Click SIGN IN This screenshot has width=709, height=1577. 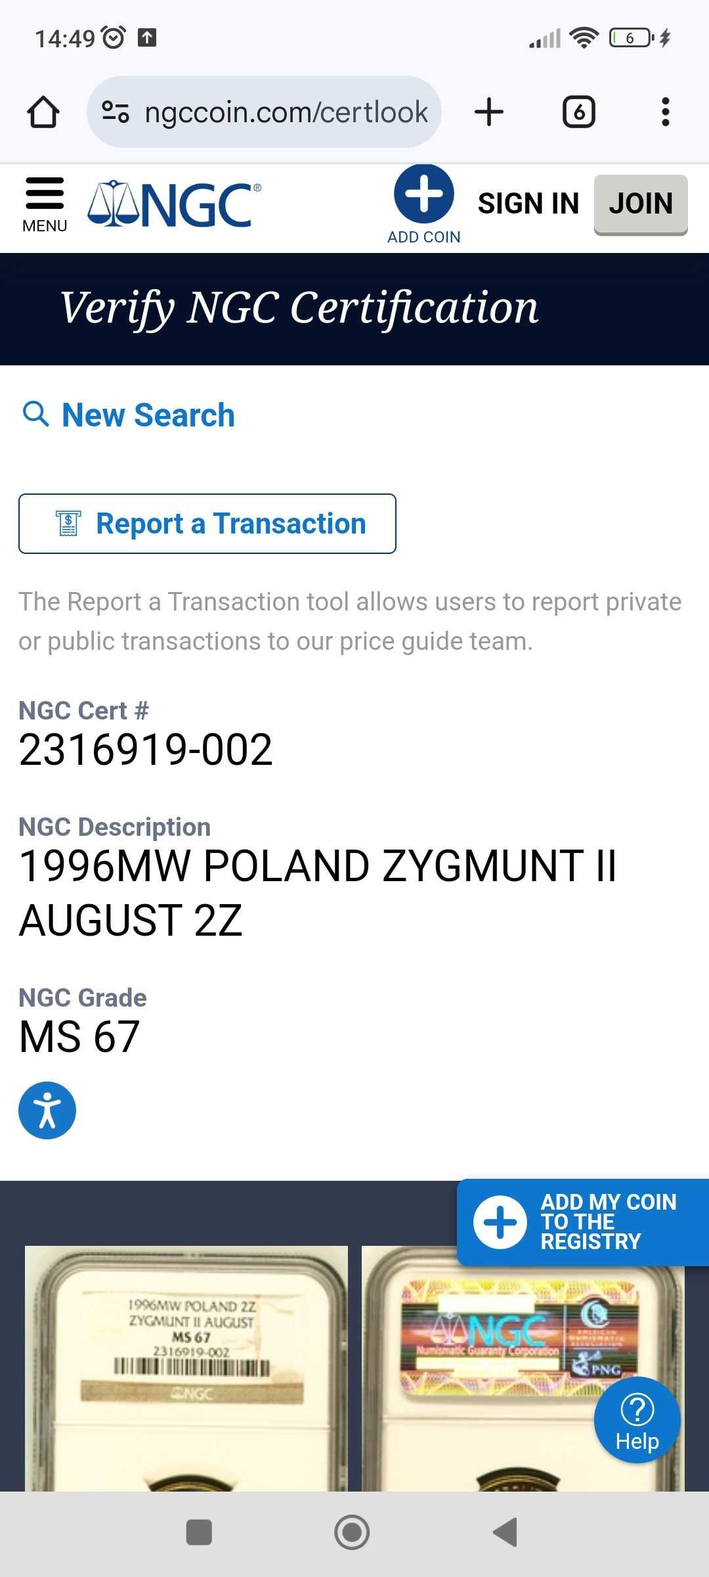(528, 204)
